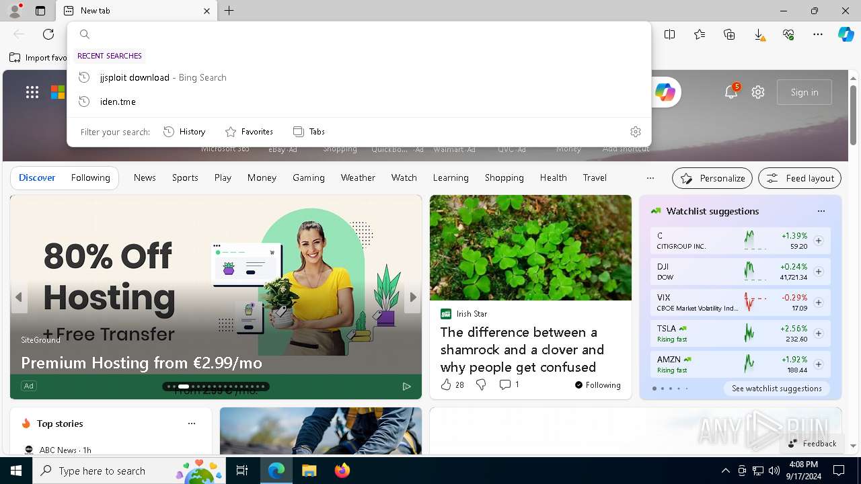Add DJI Dow to watchlist

click(819, 272)
